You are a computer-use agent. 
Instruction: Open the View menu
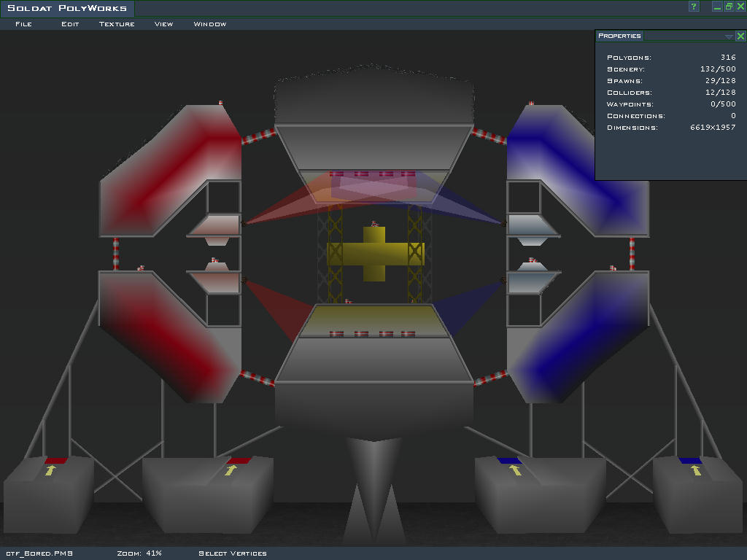pos(163,24)
